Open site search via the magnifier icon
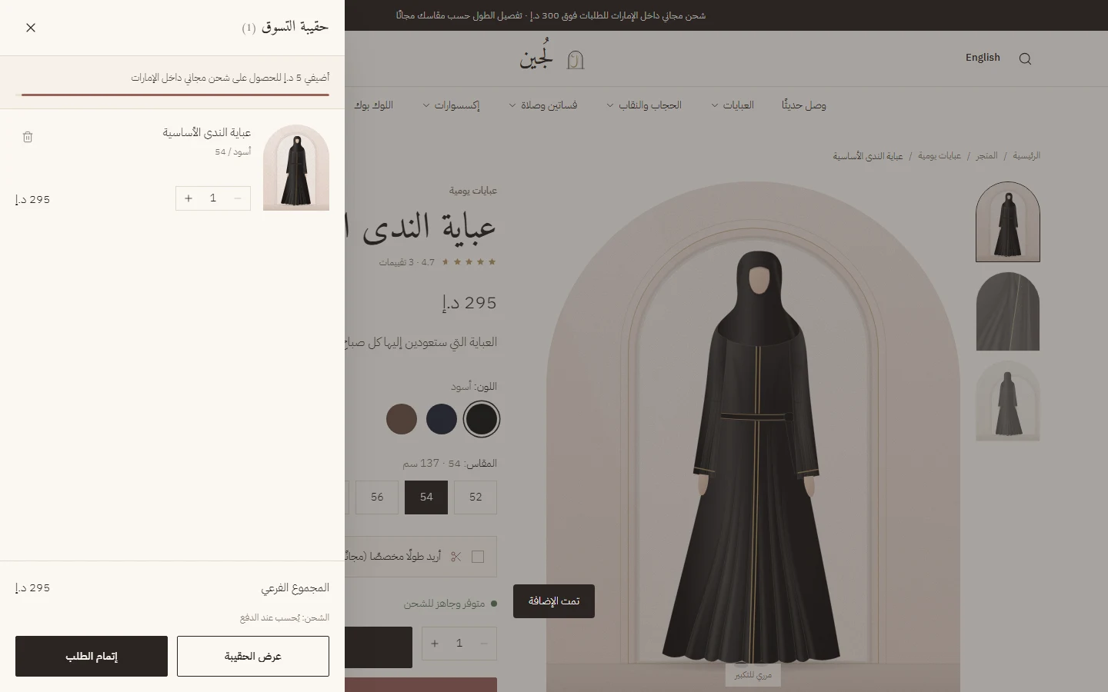1108x692 pixels. (x=1025, y=58)
